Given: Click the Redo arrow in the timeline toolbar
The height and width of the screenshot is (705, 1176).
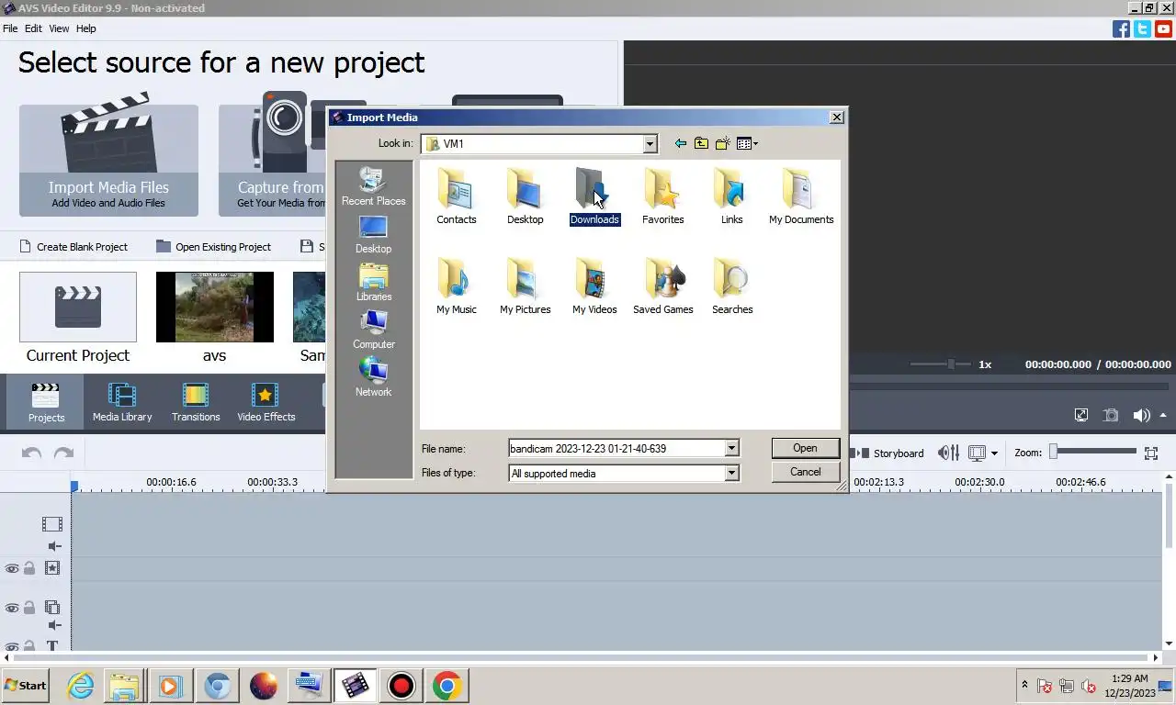Looking at the screenshot, I should pos(63,453).
